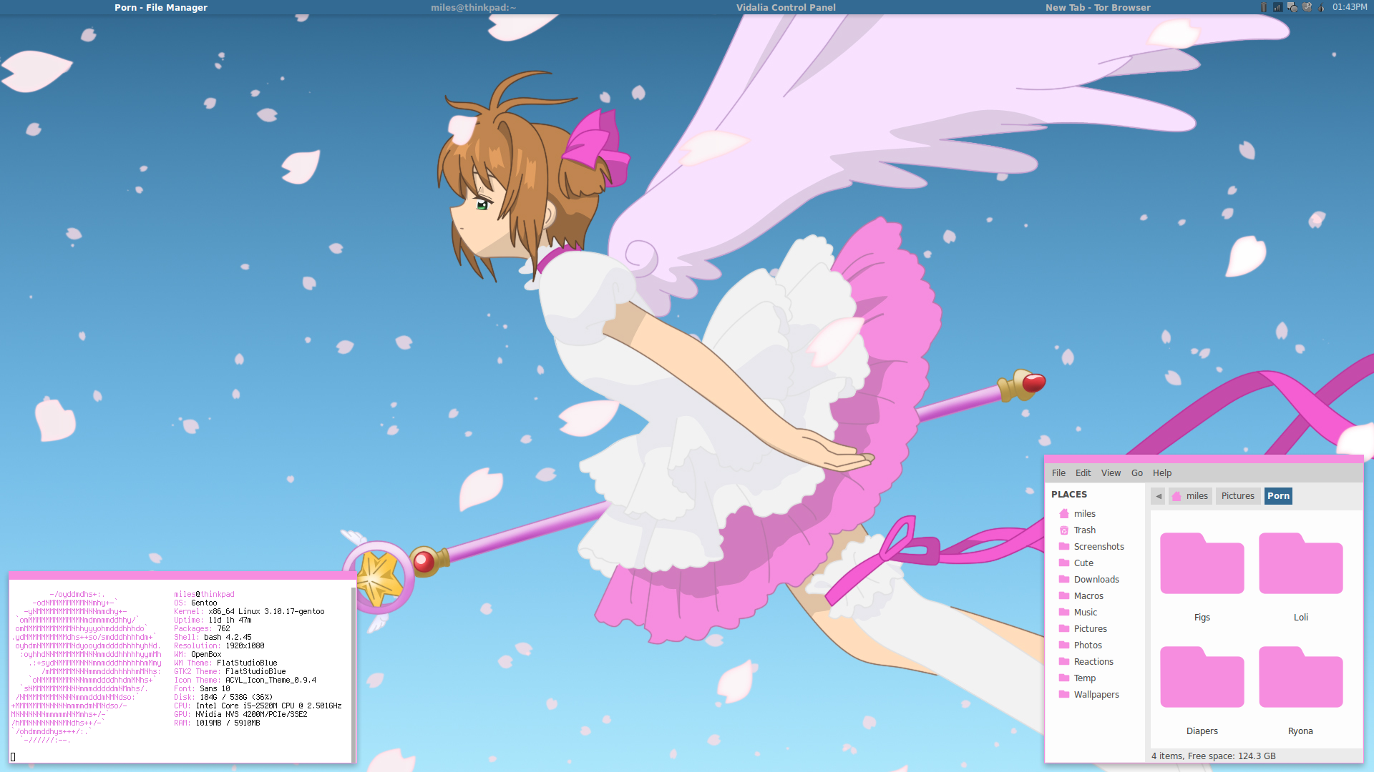The image size is (1374, 772).
Task: Open the Help menu in the file manager
Action: coord(1162,473)
